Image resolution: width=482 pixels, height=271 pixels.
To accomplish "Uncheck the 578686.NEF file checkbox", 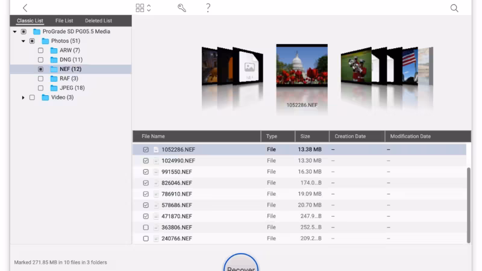I will pos(146,205).
